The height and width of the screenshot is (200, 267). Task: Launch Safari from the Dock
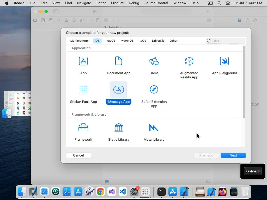tap(44, 192)
